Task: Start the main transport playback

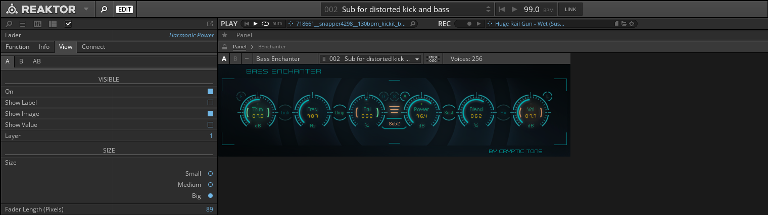Action: (x=514, y=9)
